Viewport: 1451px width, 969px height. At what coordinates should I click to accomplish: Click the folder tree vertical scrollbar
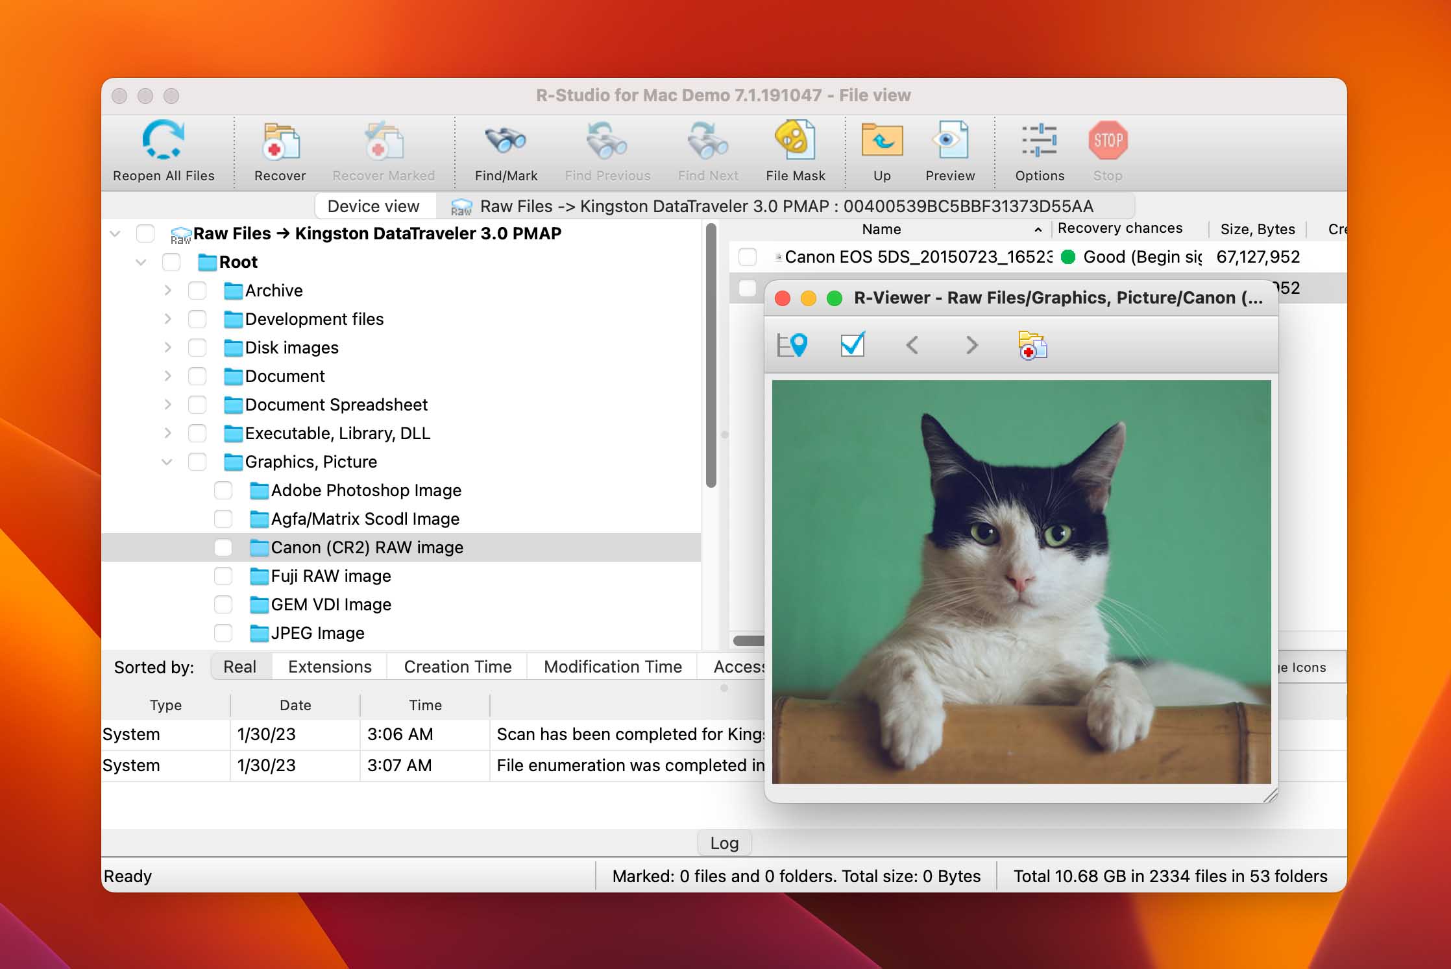(x=711, y=355)
